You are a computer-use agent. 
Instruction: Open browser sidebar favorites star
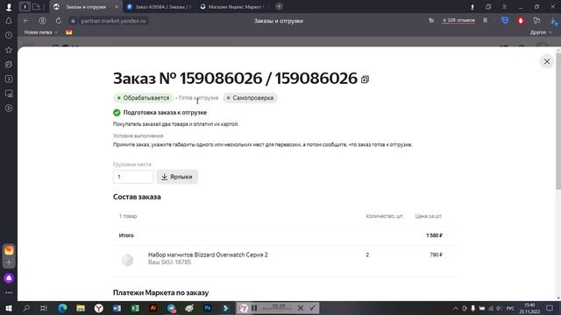point(9,50)
